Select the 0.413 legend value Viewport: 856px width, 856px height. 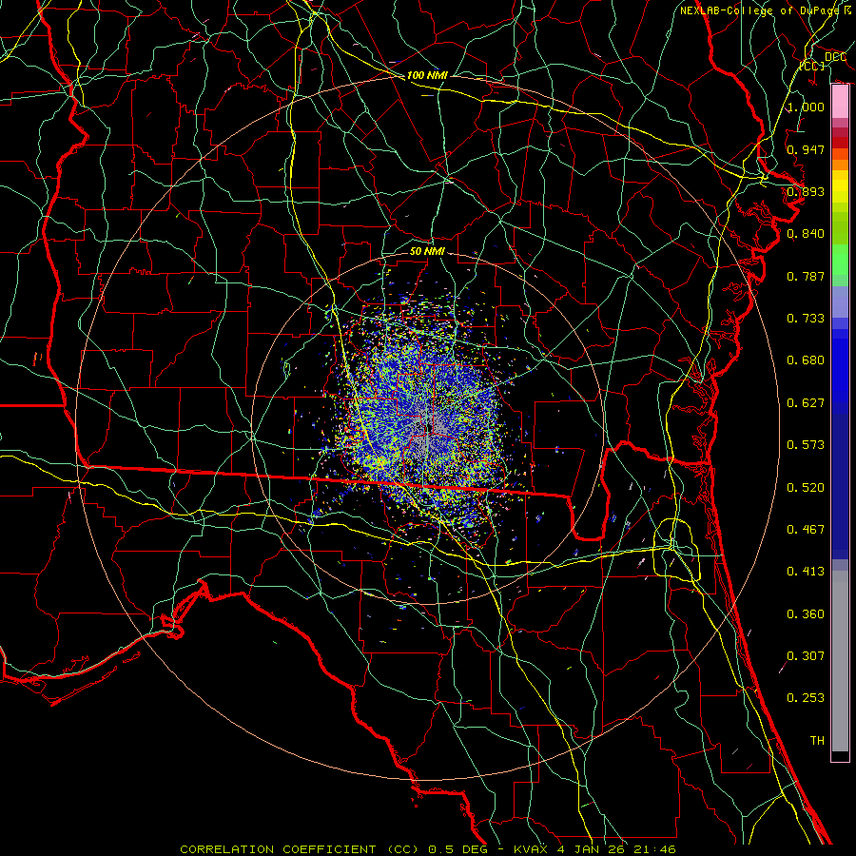tap(806, 572)
